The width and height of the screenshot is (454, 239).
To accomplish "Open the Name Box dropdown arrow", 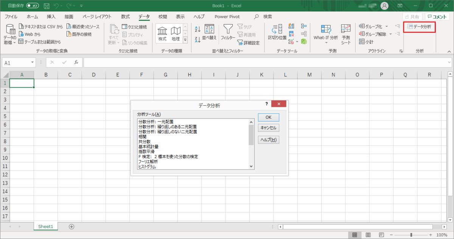I will coord(33,63).
